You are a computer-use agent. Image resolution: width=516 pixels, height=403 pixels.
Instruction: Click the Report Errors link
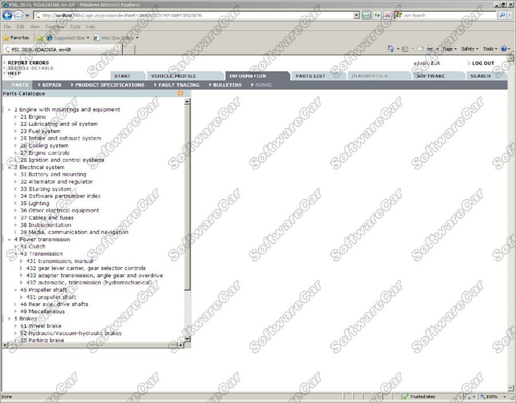(x=28, y=63)
